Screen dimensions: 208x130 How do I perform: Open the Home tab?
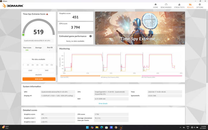point(155,6)
